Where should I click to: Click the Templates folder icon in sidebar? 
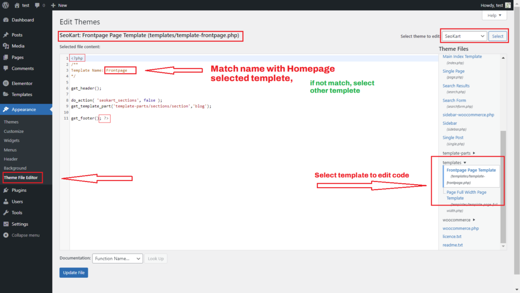(6, 94)
